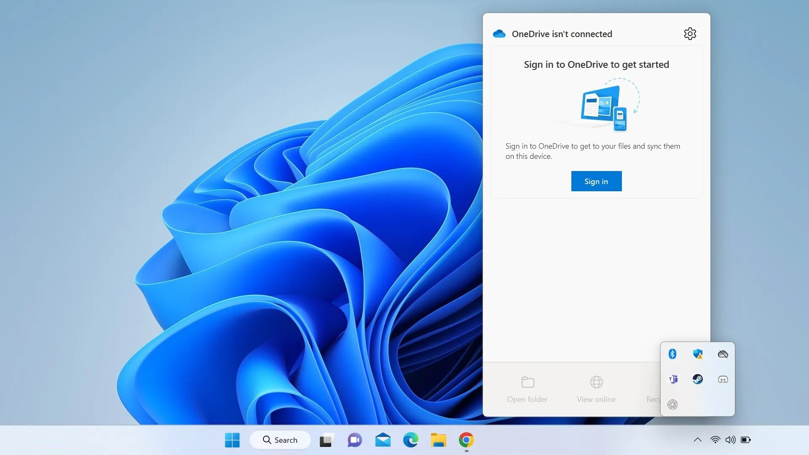Click the disconnected OneDrive cloud tray icon
This screenshot has height=455, width=809.
(x=723, y=354)
